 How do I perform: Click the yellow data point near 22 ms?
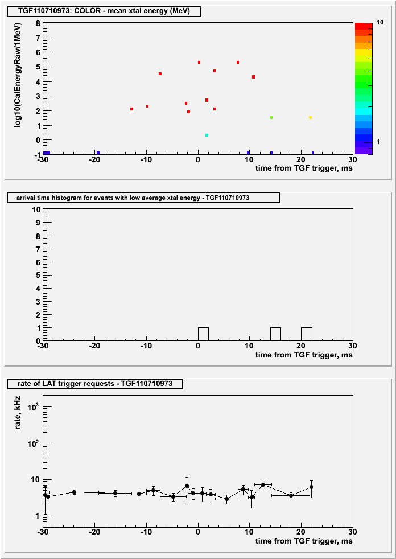coord(310,118)
